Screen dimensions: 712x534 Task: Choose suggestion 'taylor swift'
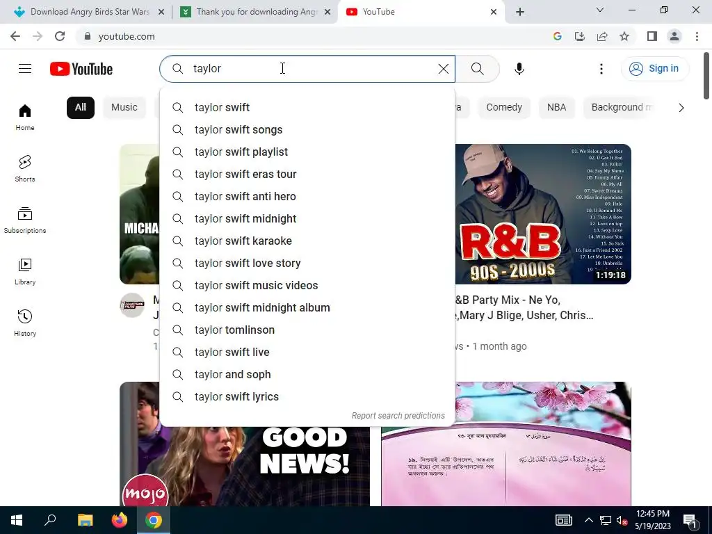point(307,108)
